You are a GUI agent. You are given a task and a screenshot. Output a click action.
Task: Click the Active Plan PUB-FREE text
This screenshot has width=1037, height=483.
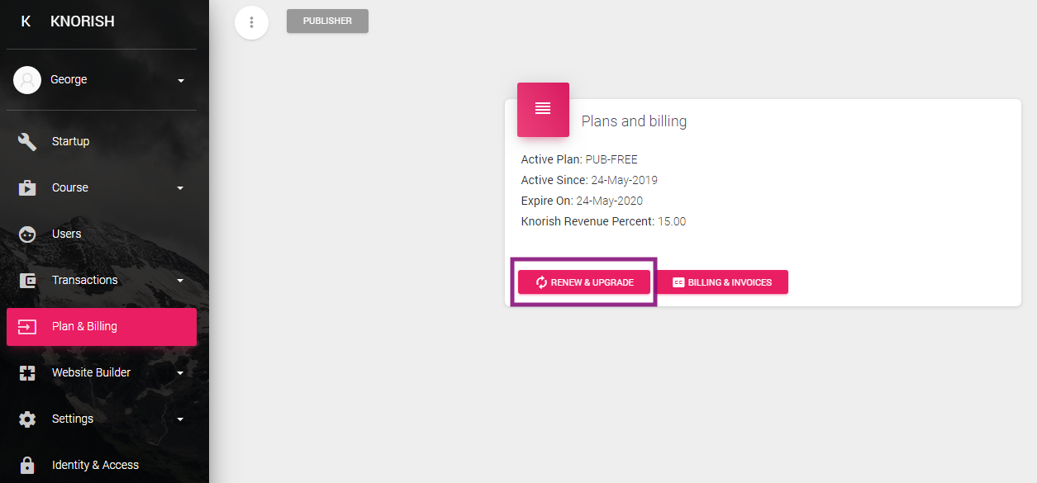click(579, 159)
